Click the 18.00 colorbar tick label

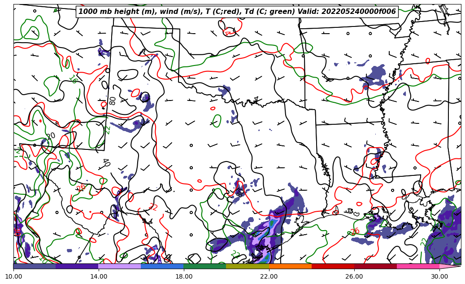click(x=183, y=276)
